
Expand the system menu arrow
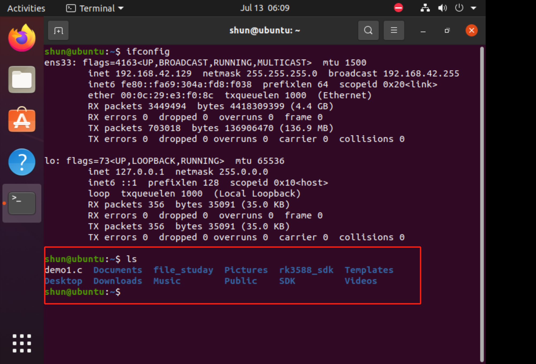[x=474, y=8]
